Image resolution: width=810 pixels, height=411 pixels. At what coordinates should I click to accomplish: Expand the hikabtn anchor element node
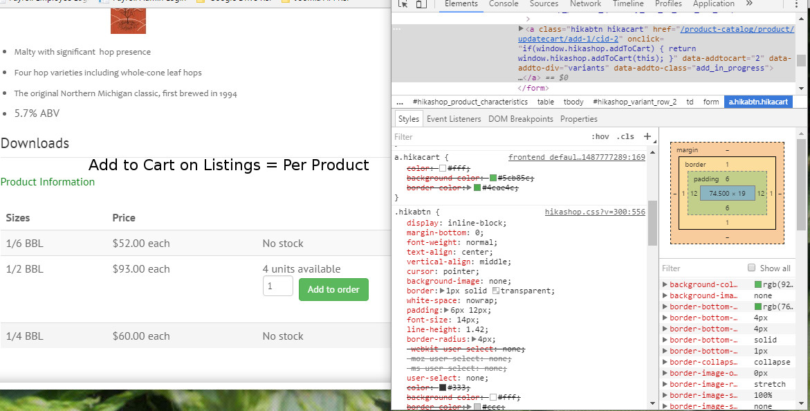coord(522,30)
